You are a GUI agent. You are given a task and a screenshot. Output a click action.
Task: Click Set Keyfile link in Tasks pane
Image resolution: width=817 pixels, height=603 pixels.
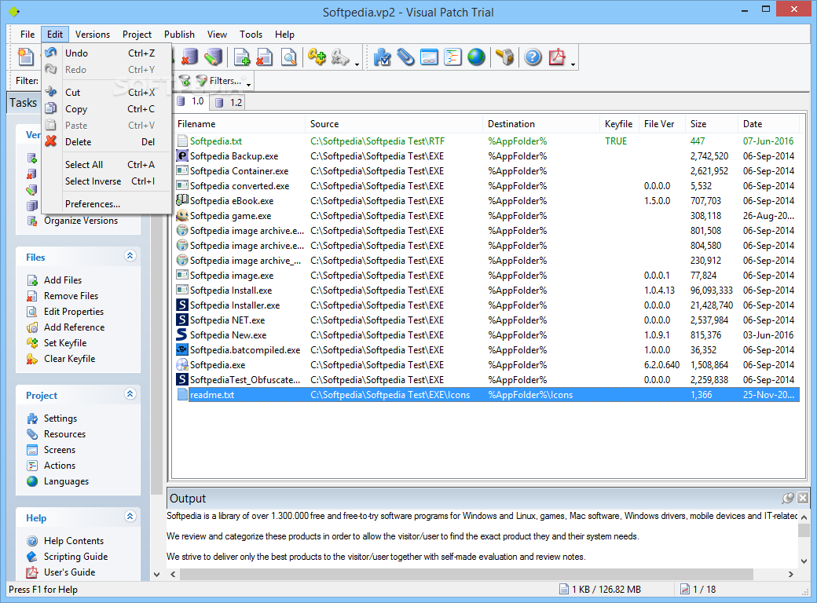click(65, 342)
